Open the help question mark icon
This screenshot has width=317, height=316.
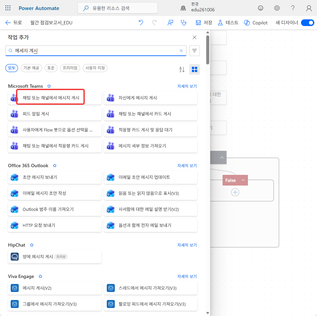coord(293,8)
